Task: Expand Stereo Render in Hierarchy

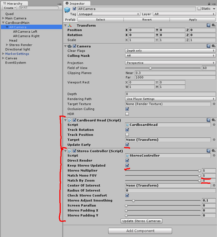Action: pyautogui.click(x=7, y=45)
